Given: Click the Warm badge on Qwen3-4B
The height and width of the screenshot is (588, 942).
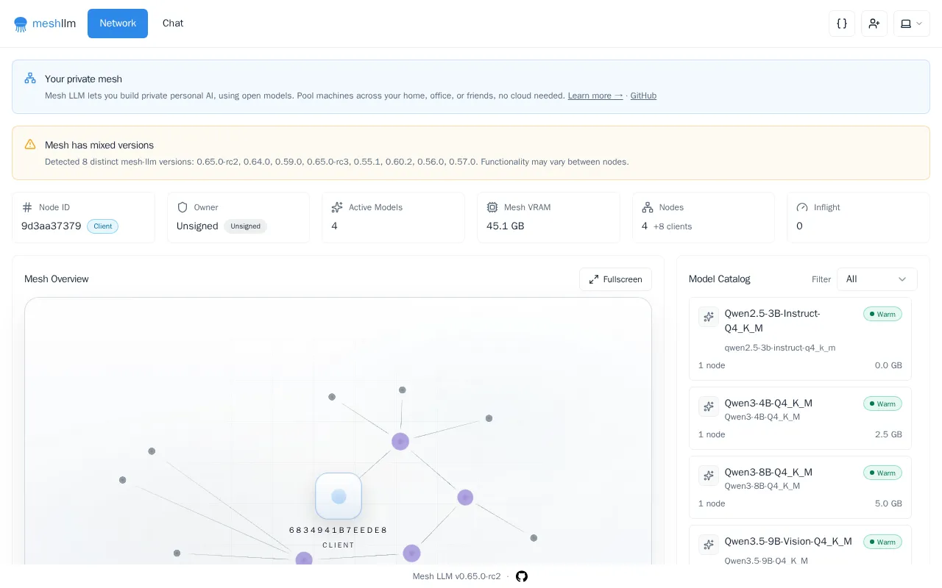Looking at the screenshot, I should pos(882,404).
